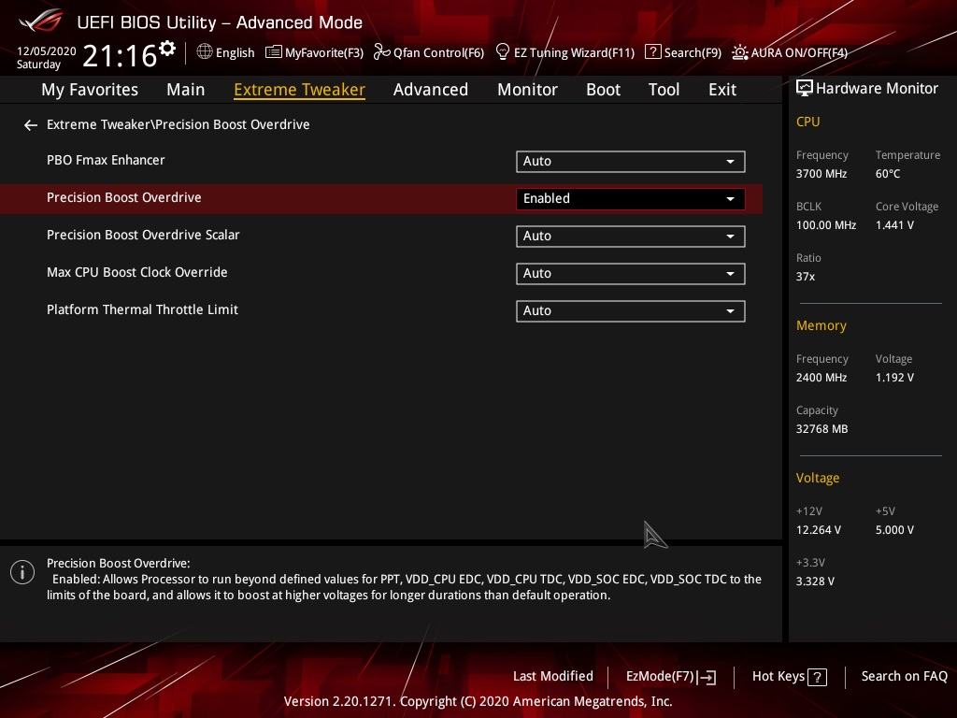Viewport: 957px width, 718px height.
Task: Click the ROG logo in the header
Action: pyautogui.click(x=41, y=21)
